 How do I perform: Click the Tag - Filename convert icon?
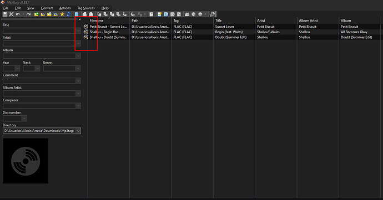[99, 14]
